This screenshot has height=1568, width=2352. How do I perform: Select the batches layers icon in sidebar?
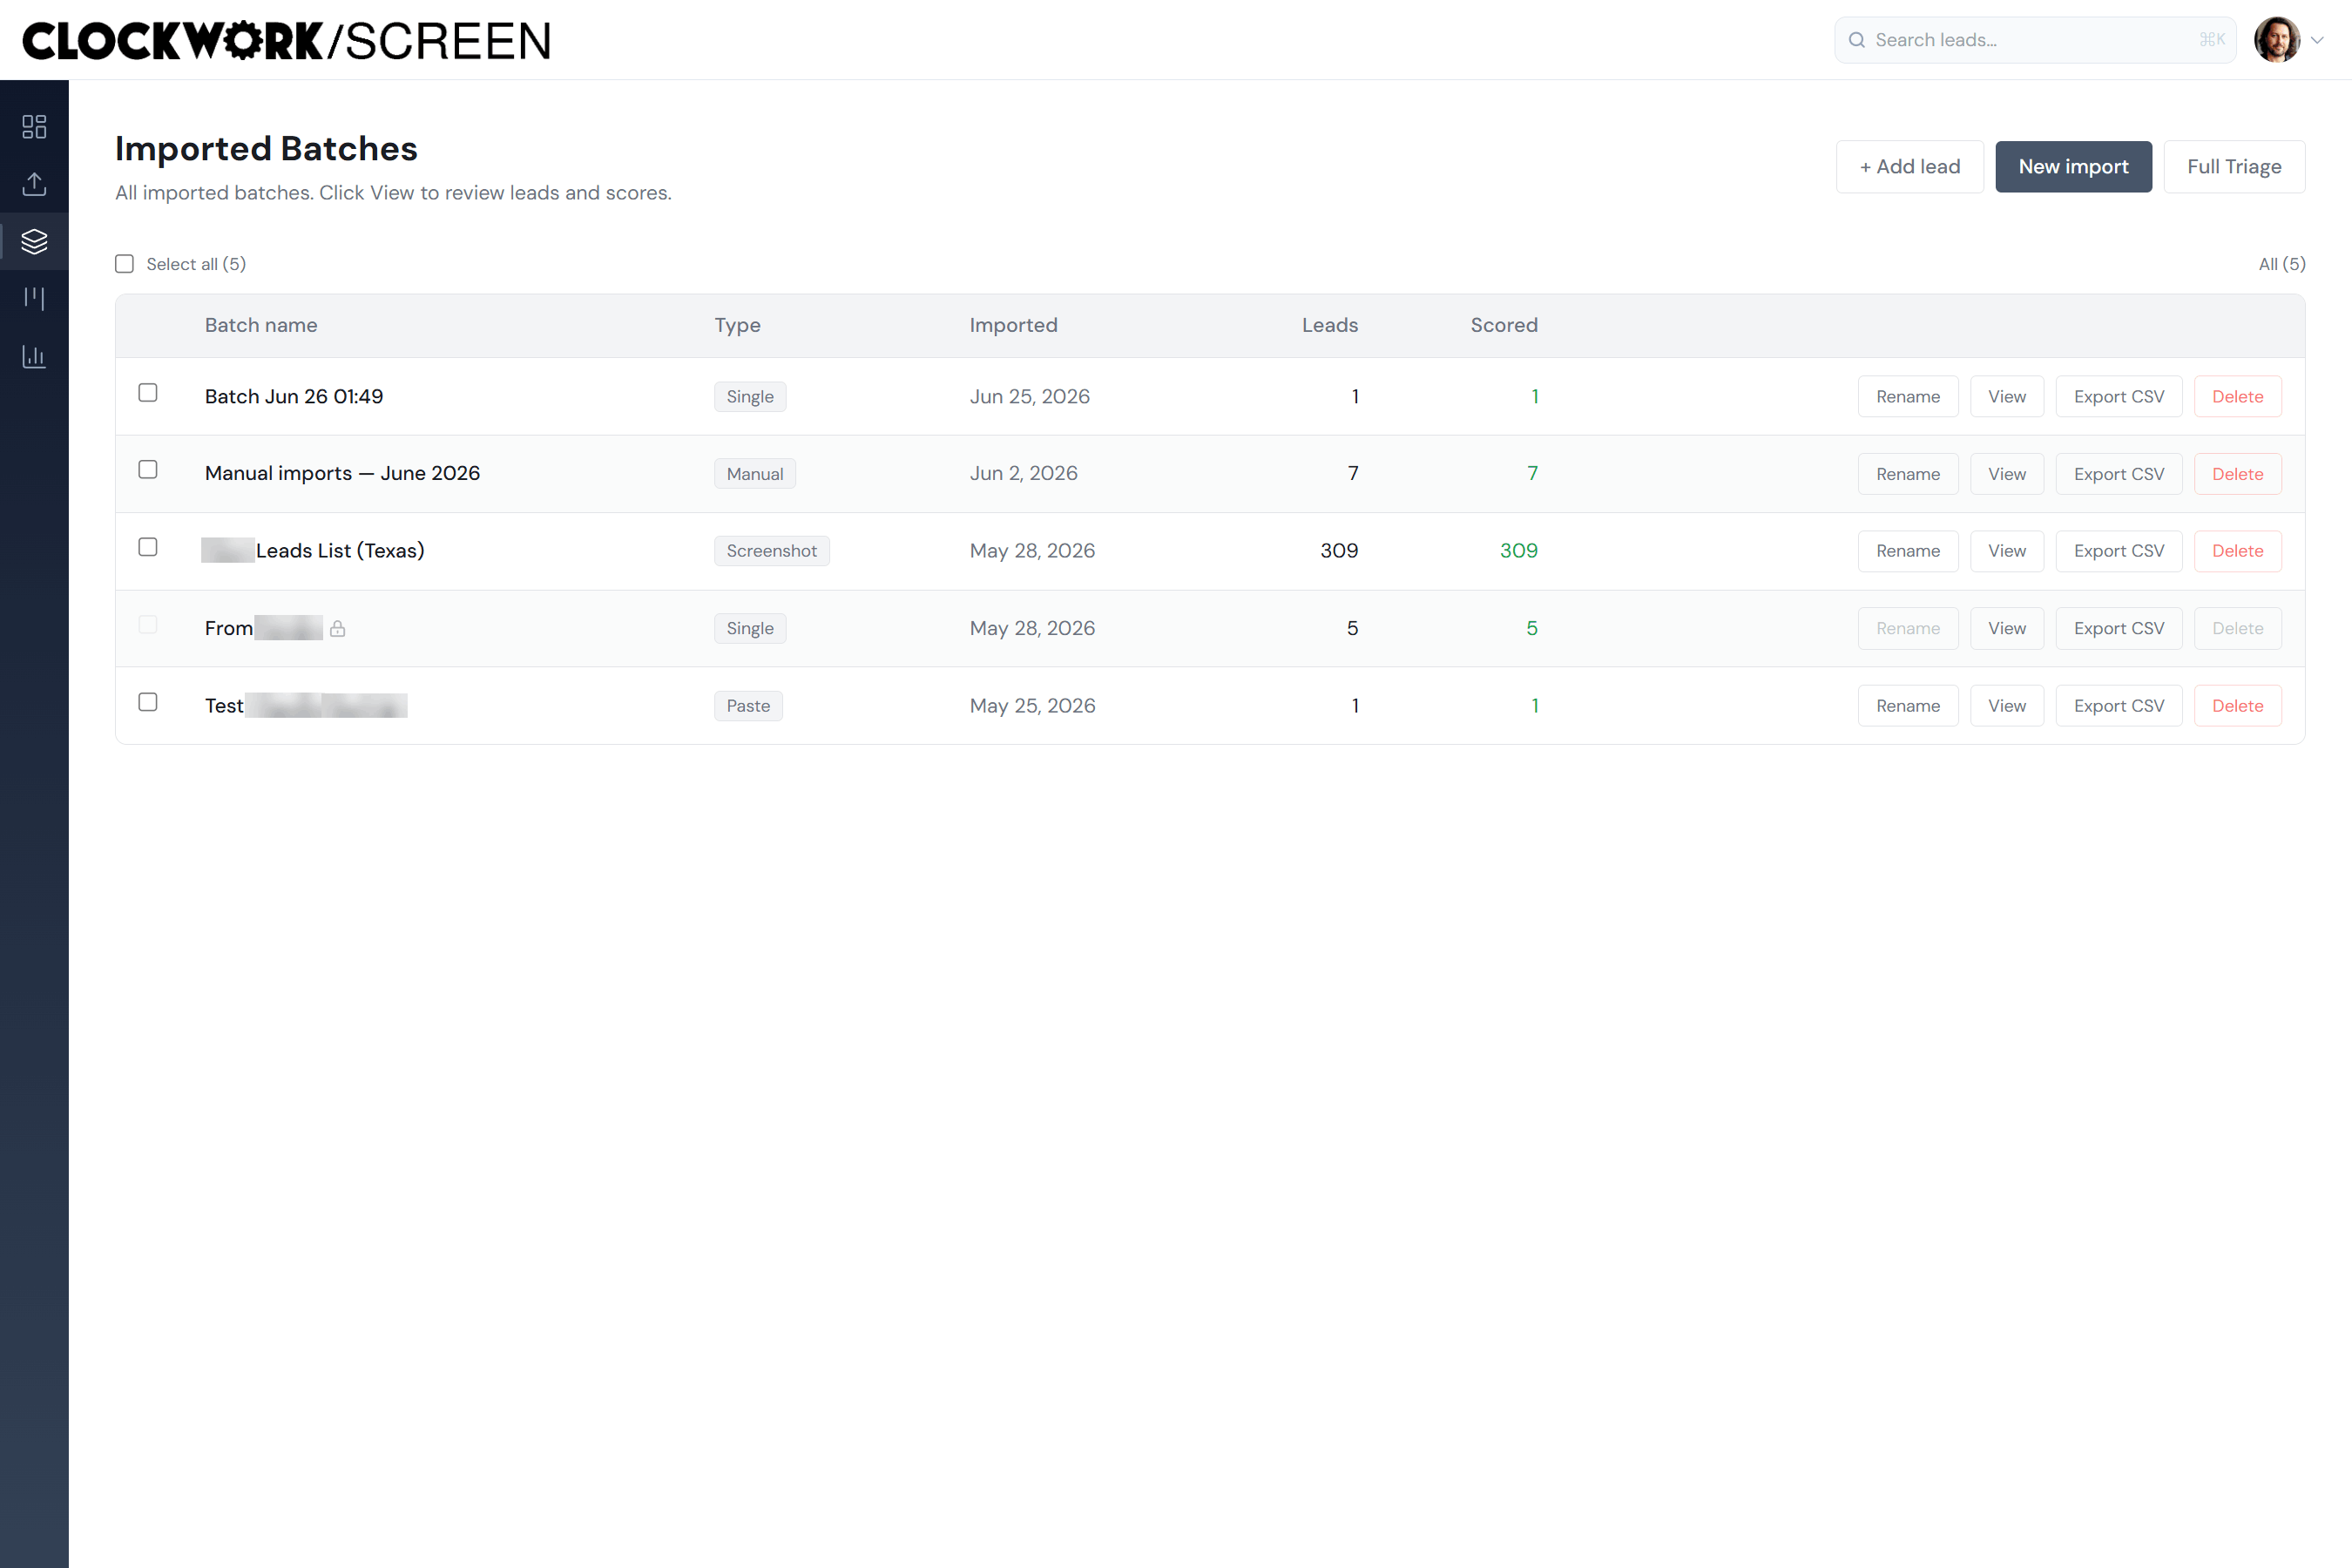(x=34, y=241)
